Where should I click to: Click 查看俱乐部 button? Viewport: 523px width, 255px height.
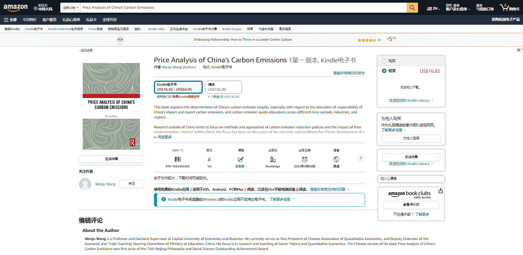411,205
